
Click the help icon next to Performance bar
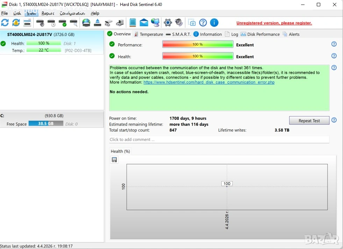point(334,44)
